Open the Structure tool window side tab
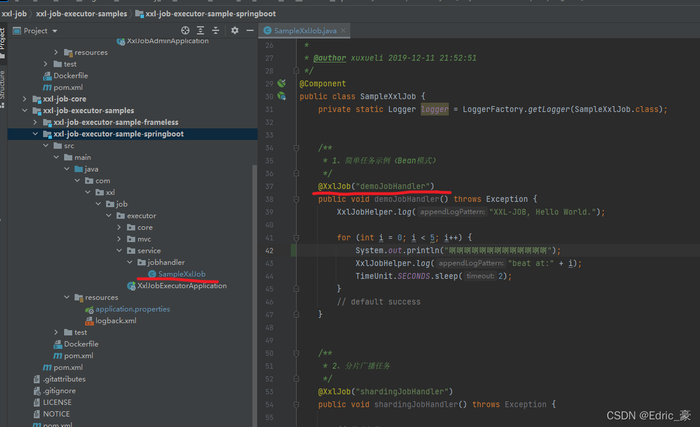 click(x=3, y=89)
